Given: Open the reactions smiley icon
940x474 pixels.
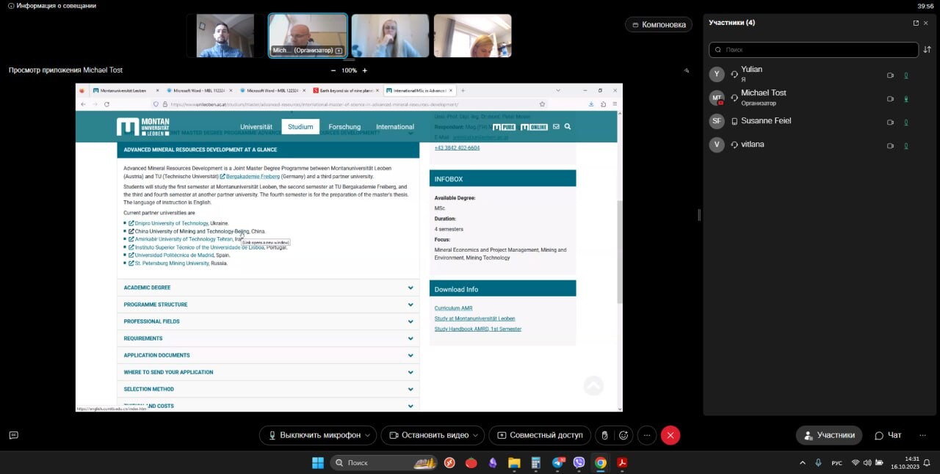Looking at the screenshot, I should coord(623,435).
